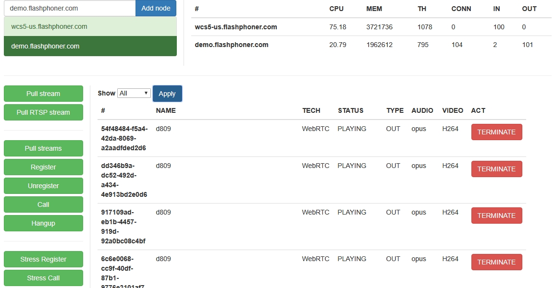Click the Add node button
This screenshot has width=555, height=288.
click(156, 8)
